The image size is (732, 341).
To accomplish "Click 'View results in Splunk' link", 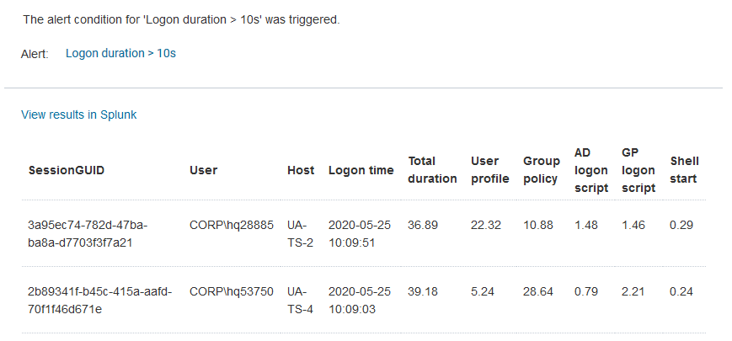I will [x=78, y=115].
